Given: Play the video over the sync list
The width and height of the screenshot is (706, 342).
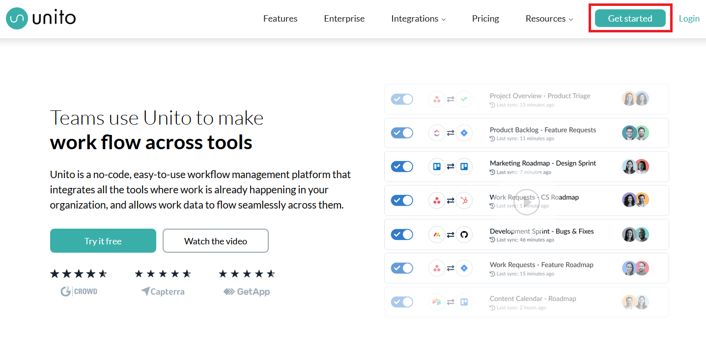Looking at the screenshot, I should 527,202.
